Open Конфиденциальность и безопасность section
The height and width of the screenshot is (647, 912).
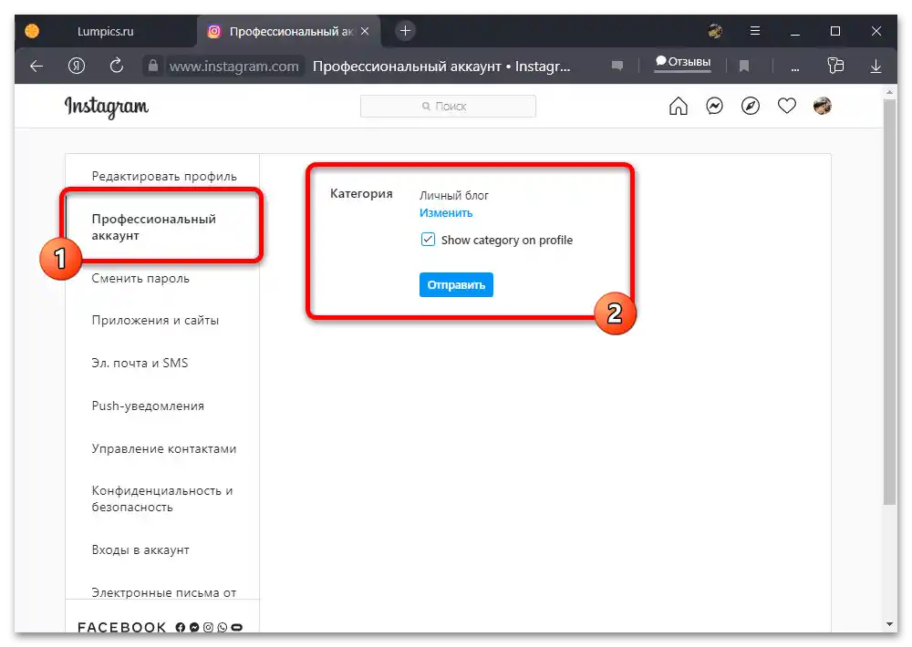pyautogui.click(x=162, y=498)
